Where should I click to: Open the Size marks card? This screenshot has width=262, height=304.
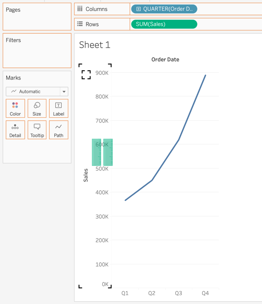click(x=37, y=108)
